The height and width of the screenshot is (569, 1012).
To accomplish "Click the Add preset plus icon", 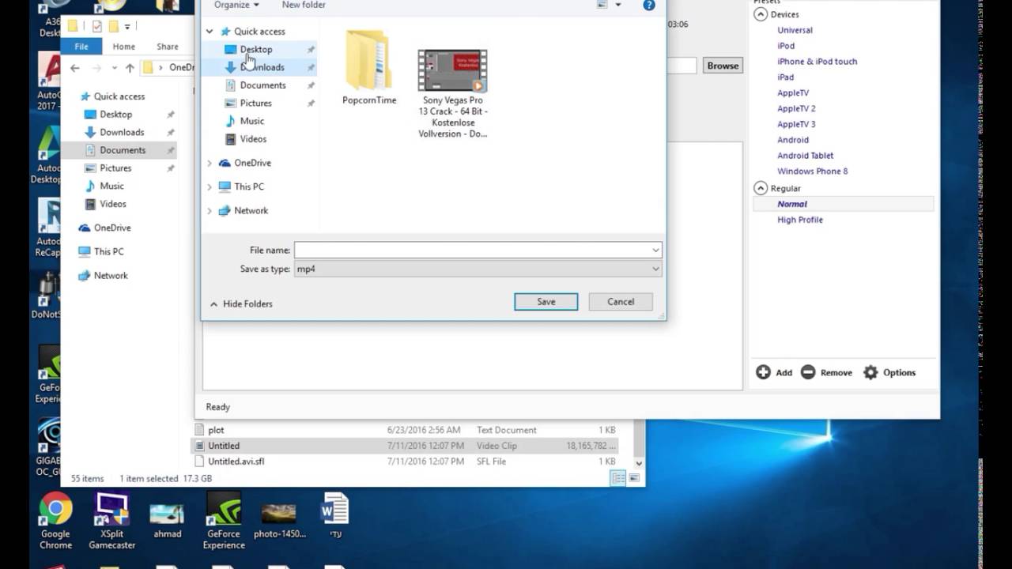I will pyautogui.click(x=763, y=372).
